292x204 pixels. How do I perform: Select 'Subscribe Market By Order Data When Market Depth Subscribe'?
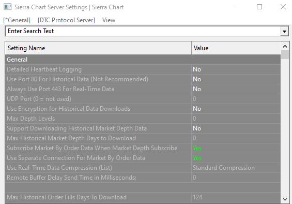[x=92, y=148]
